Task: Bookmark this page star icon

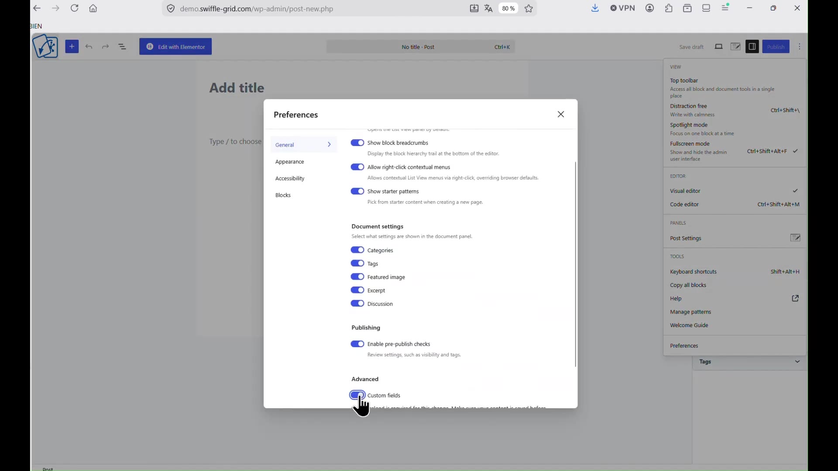Action: (529, 8)
